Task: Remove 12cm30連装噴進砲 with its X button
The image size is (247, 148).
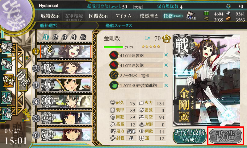Action: click(166, 85)
